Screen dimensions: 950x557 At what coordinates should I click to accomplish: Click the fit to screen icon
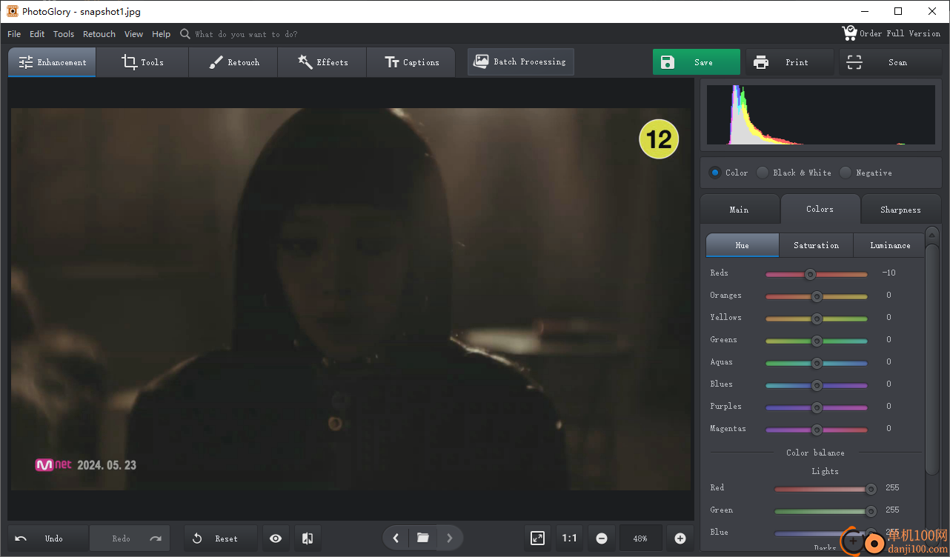click(538, 538)
